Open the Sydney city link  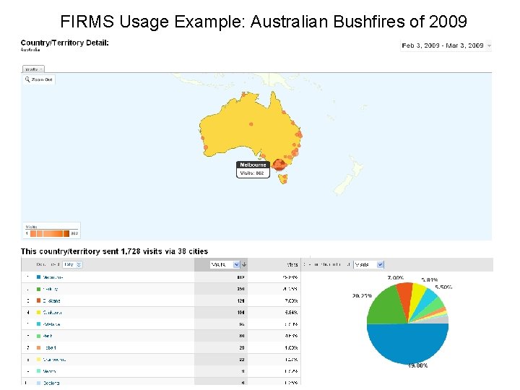point(51,289)
